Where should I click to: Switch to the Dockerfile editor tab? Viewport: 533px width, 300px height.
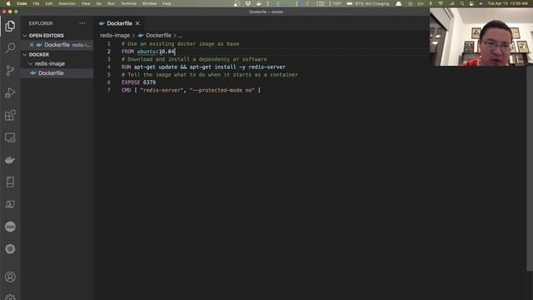point(119,23)
